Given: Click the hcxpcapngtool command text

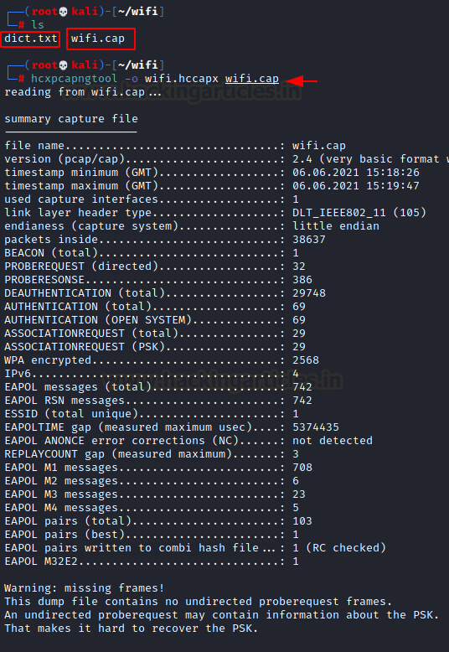Looking at the screenshot, I should pyautogui.click(x=74, y=79).
